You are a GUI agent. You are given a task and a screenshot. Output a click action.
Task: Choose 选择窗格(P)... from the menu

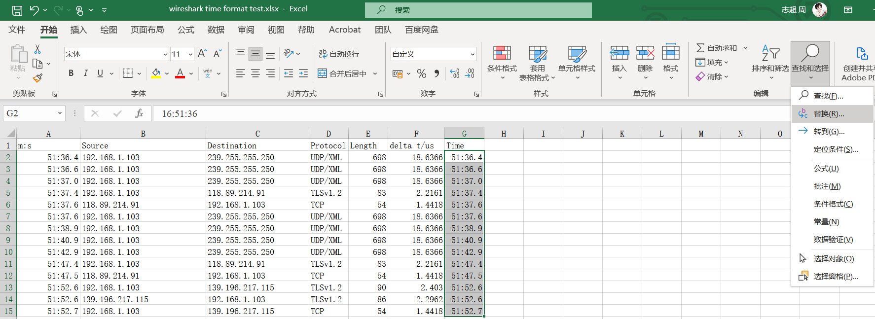pos(832,277)
